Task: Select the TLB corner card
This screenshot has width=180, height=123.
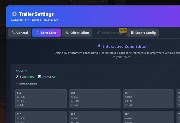Action: pyautogui.click(x=41, y=117)
